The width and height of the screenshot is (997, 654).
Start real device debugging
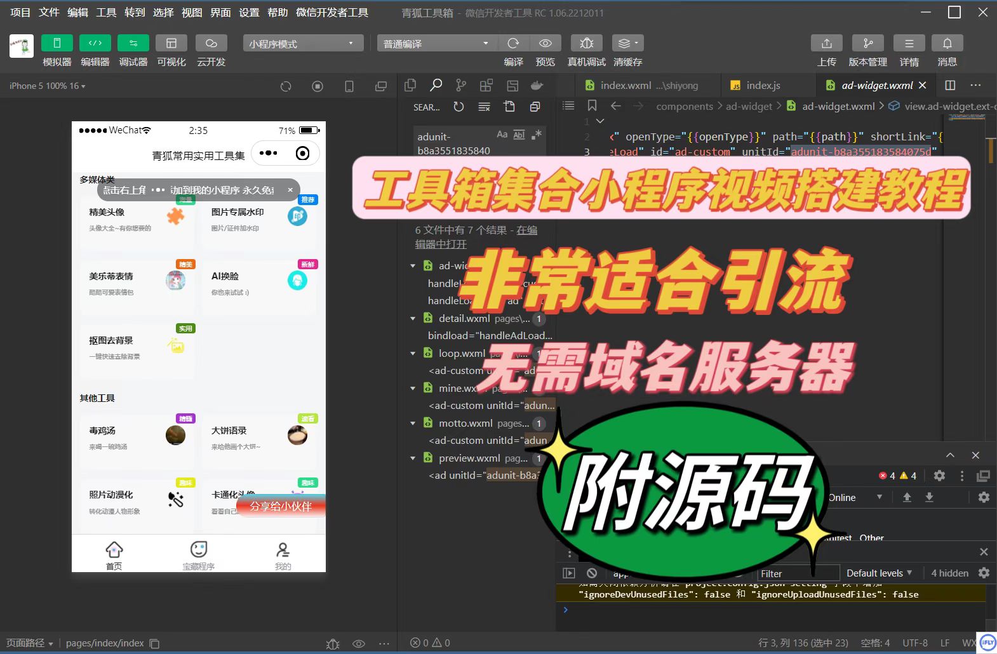click(x=586, y=43)
